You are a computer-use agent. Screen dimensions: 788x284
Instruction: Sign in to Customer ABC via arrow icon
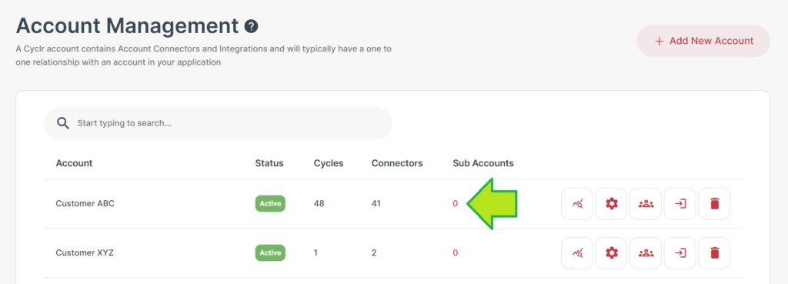tap(680, 204)
